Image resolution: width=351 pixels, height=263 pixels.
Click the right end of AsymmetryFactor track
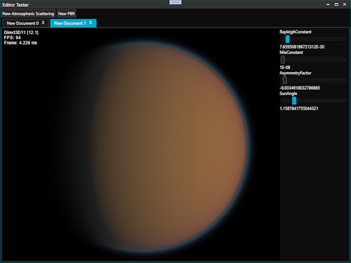(x=345, y=80)
